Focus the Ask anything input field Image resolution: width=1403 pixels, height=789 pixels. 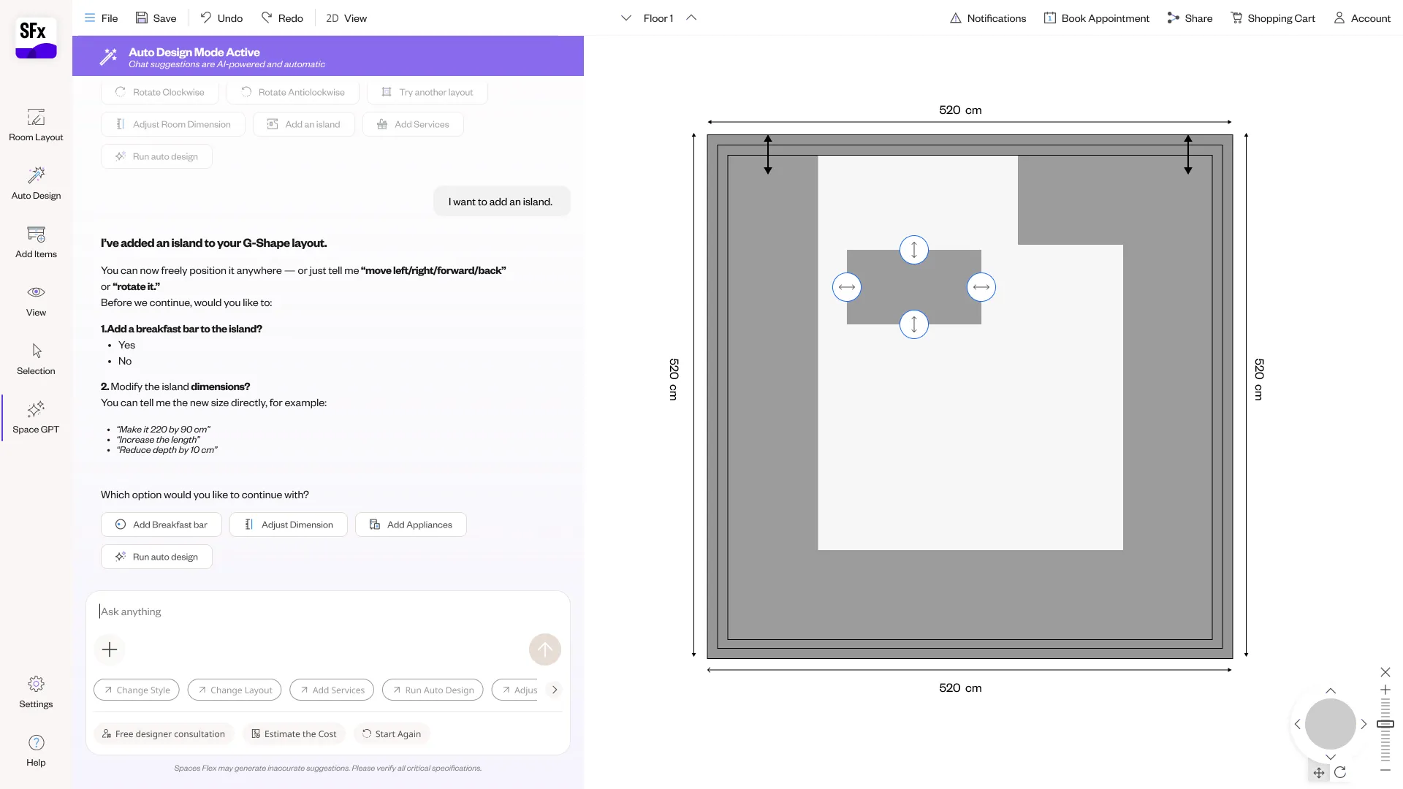pos(327,611)
